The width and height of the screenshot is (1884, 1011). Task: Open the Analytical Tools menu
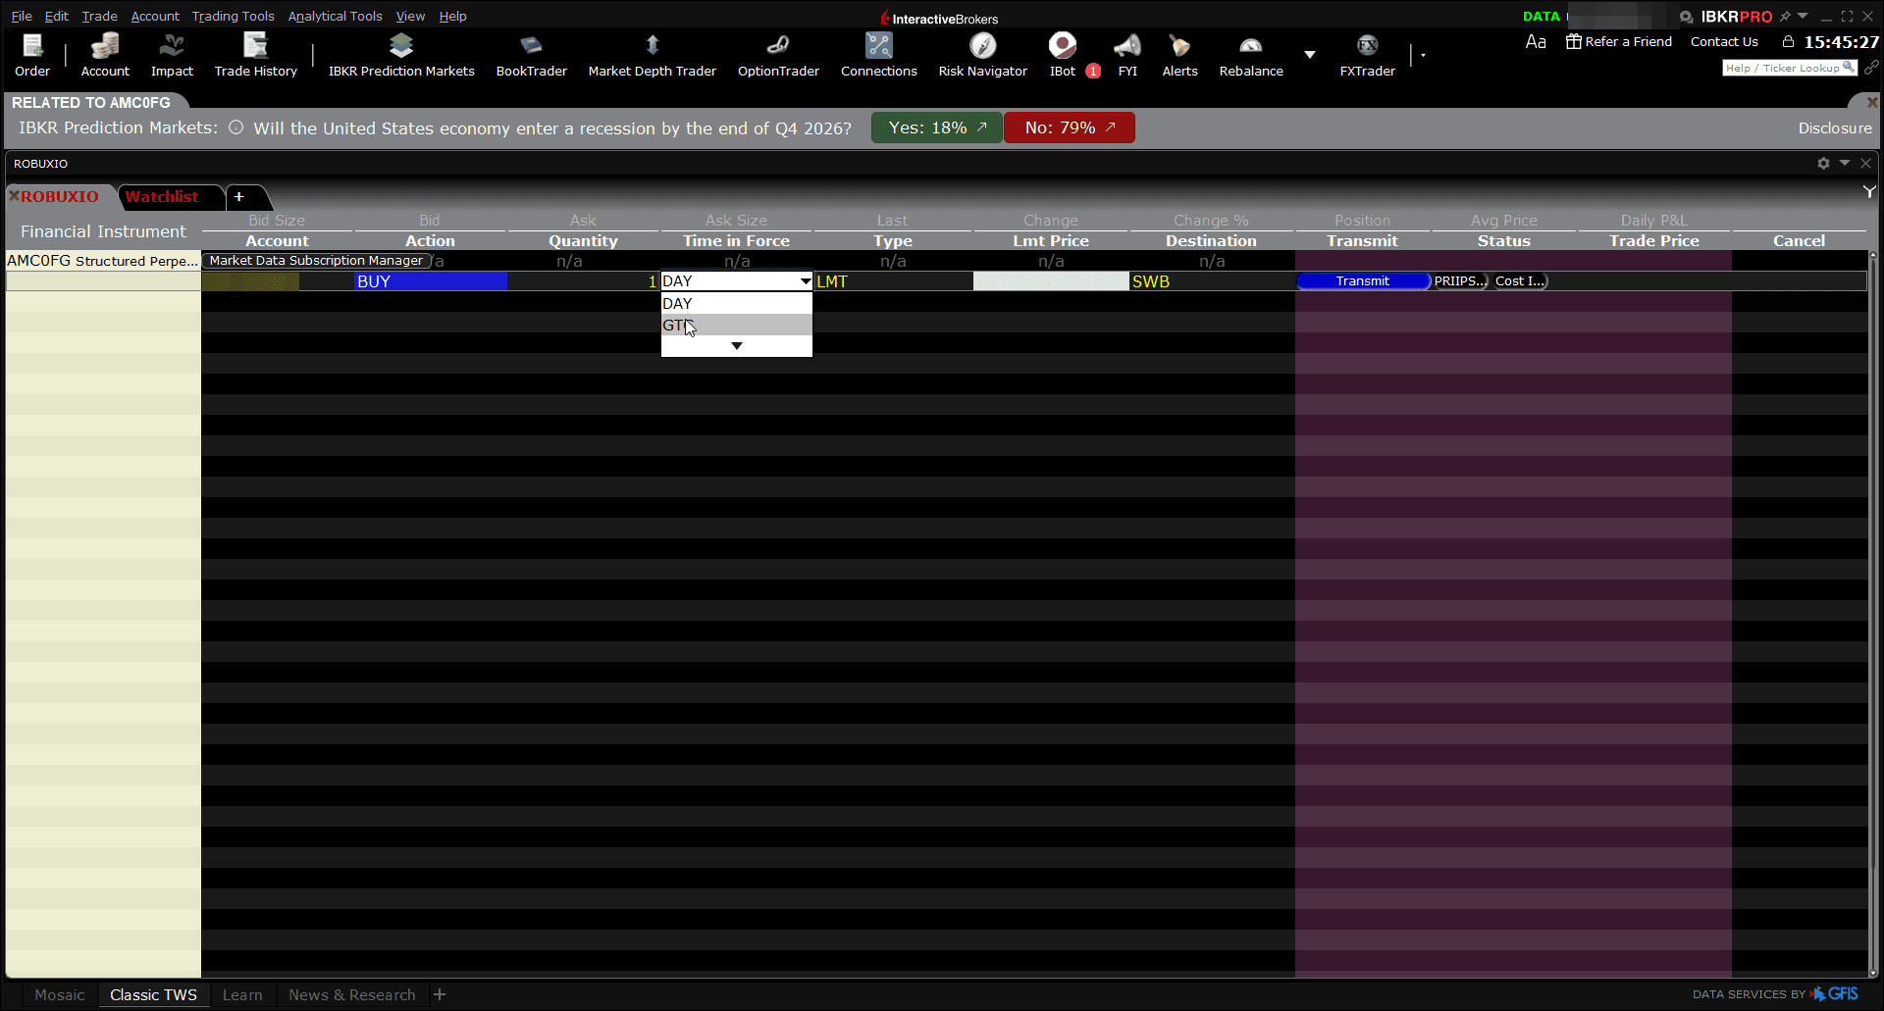335,16
